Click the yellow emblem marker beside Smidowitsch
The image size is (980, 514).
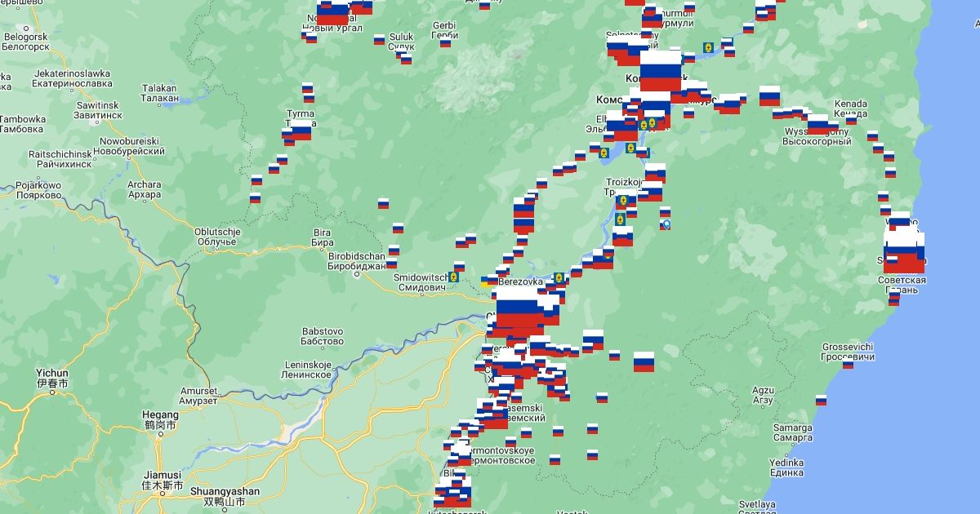tap(454, 277)
